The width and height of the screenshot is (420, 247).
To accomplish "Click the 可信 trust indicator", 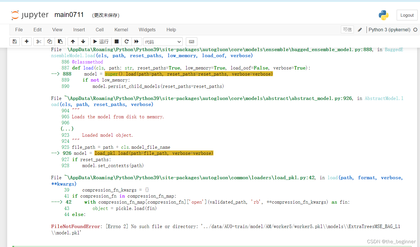I will click(x=347, y=29).
